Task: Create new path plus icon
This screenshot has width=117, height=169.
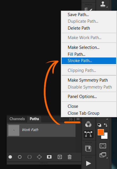Action: coord(60,157)
